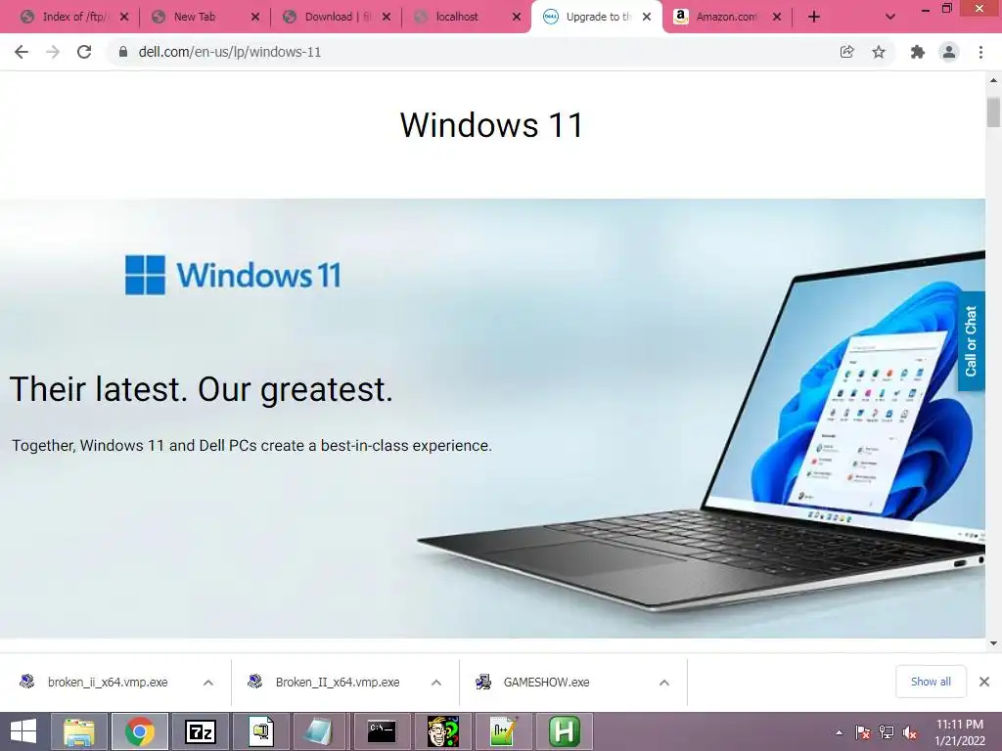Open the tab search dropdown arrow
Screen dimensions: 1002x751
890,17
